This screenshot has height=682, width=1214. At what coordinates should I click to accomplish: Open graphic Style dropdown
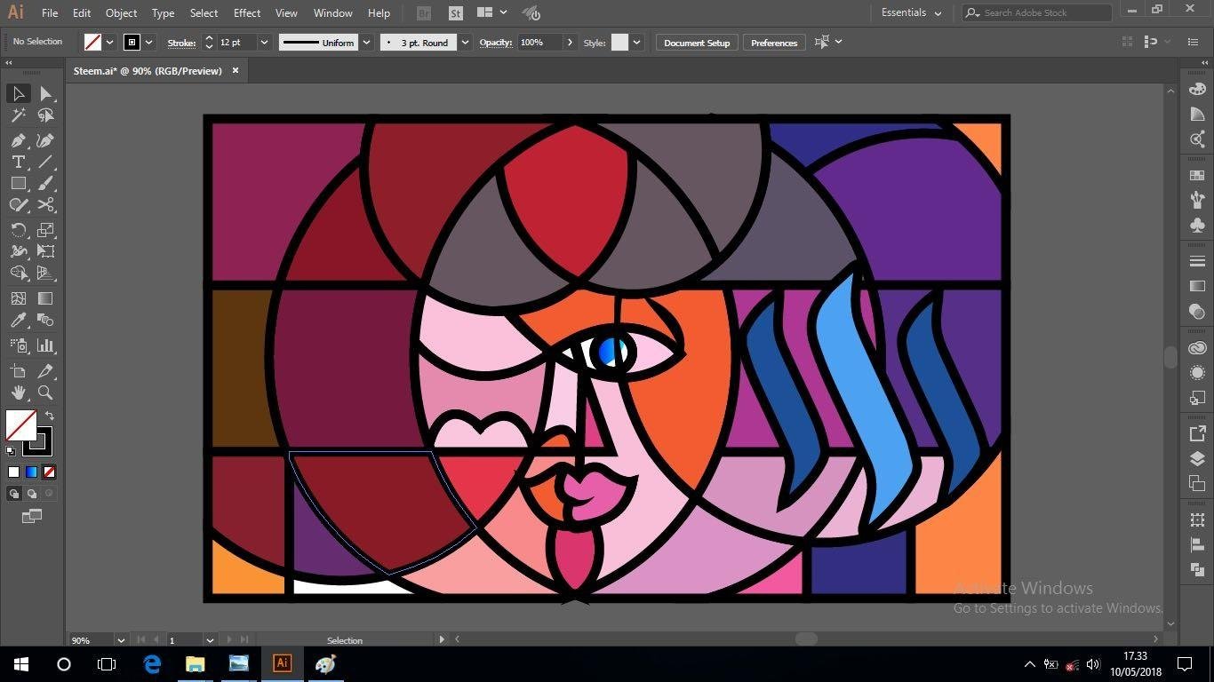[636, 43]
